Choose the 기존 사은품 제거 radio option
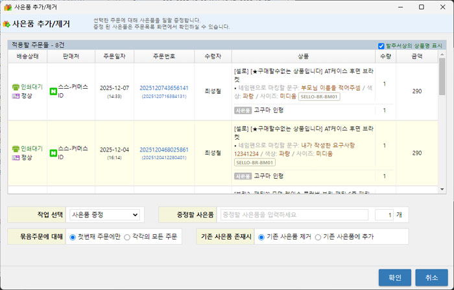Image resolution: width=454 pixels, height=290 pixels. pyautogui.click(x=261, y=237)
